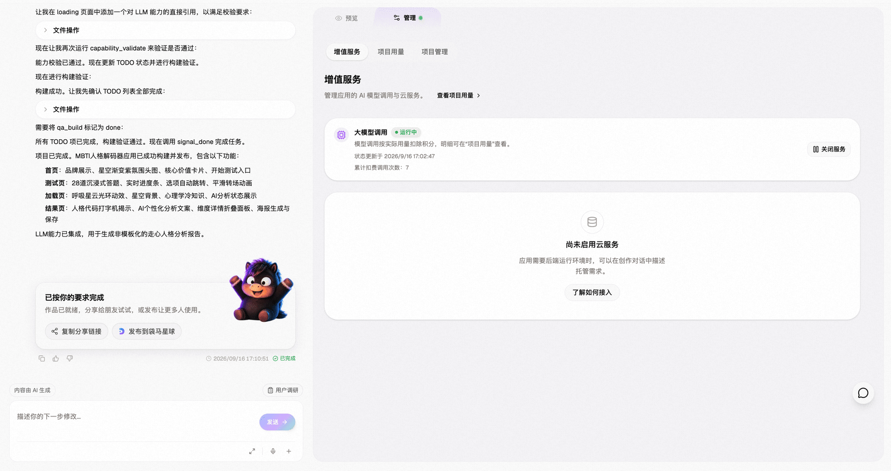Expand the 文件操作 row below the loading page message
The width and height of the screenshot is (891, 471).
coord(165,30)
